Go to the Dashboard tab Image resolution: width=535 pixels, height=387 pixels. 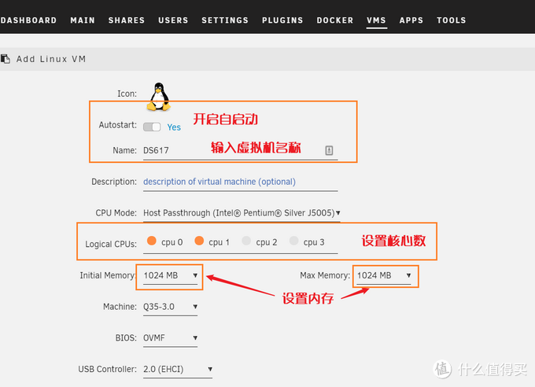point(28,20)
